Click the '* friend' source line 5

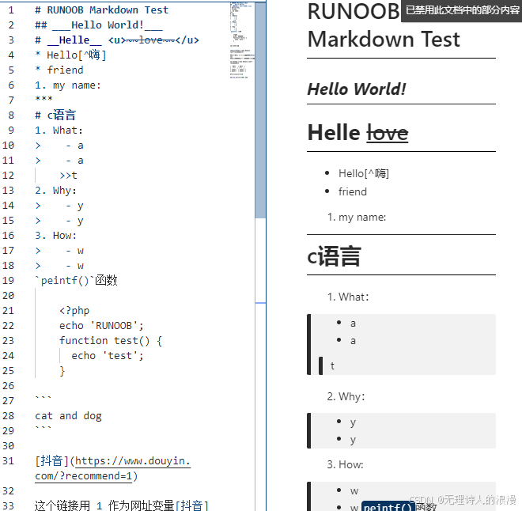[x=59, y=70]
